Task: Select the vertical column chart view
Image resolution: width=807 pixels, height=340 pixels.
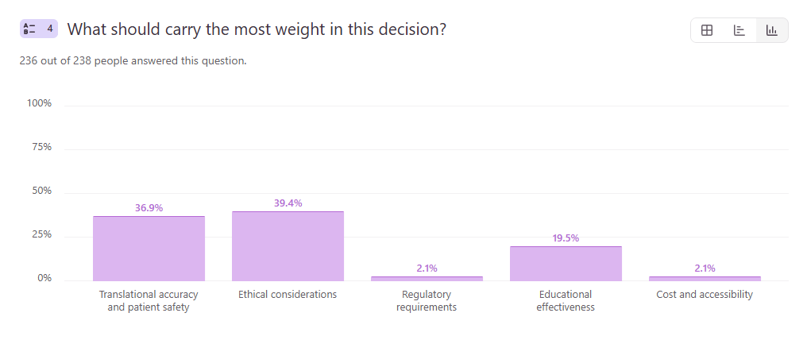Action: (771, 30)
